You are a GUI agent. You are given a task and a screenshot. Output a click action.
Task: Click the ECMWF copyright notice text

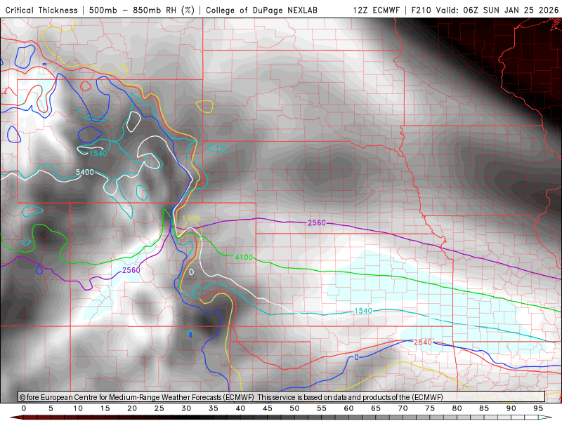(231, 397)
